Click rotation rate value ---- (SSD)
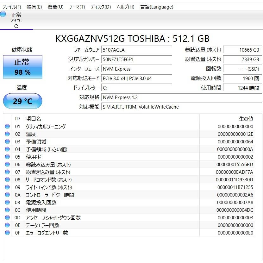Image resolution: width=263 pixels, height=263 pixels. coord(242,69)
